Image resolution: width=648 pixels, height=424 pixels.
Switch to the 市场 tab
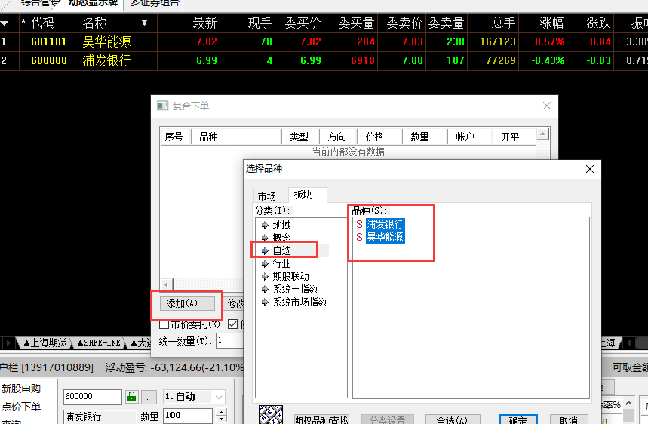[x=266, y=196]
